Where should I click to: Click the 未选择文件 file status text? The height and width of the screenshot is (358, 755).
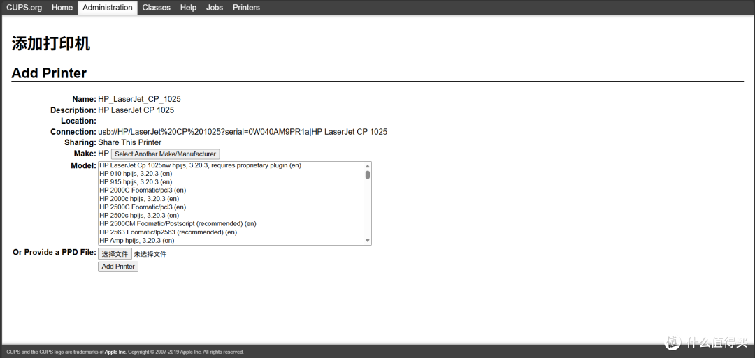(x=150, y=254)
